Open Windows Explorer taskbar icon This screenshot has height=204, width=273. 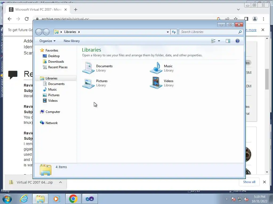coord(40,199)
